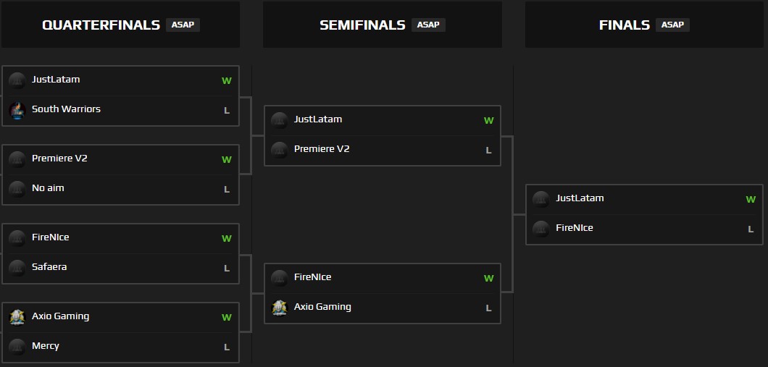Image resolution: width=768 pixels, height=367 pixels.
Task: Click ASAP badge beside Quarterfinals
Action: click(183, 25)
